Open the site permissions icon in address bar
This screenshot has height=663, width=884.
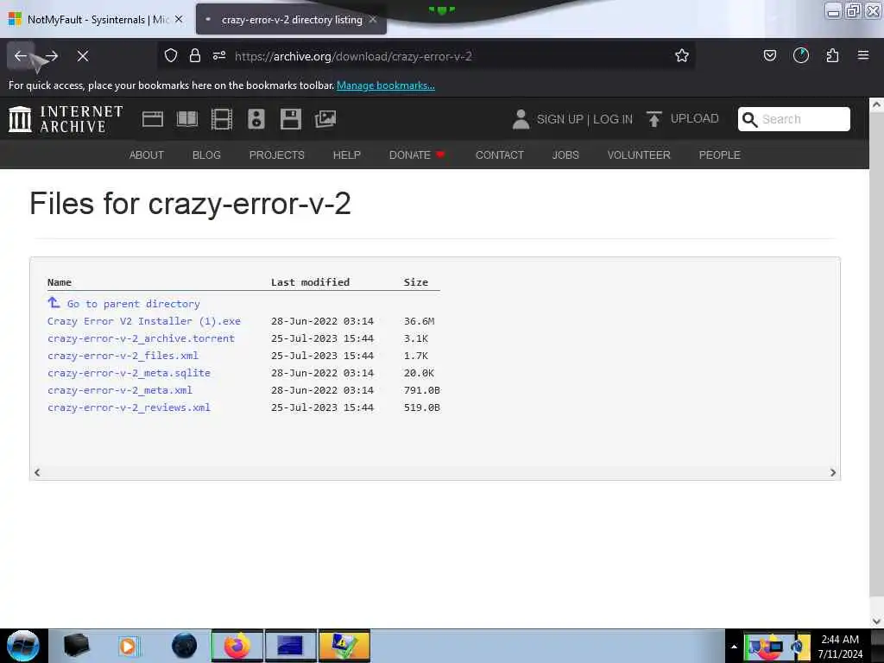tap(219, 55)
